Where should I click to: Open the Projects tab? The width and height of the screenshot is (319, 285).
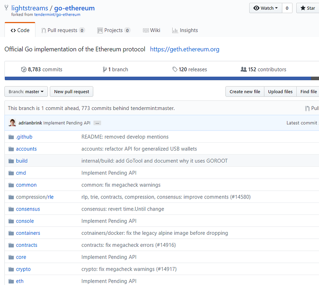point(114,30)
